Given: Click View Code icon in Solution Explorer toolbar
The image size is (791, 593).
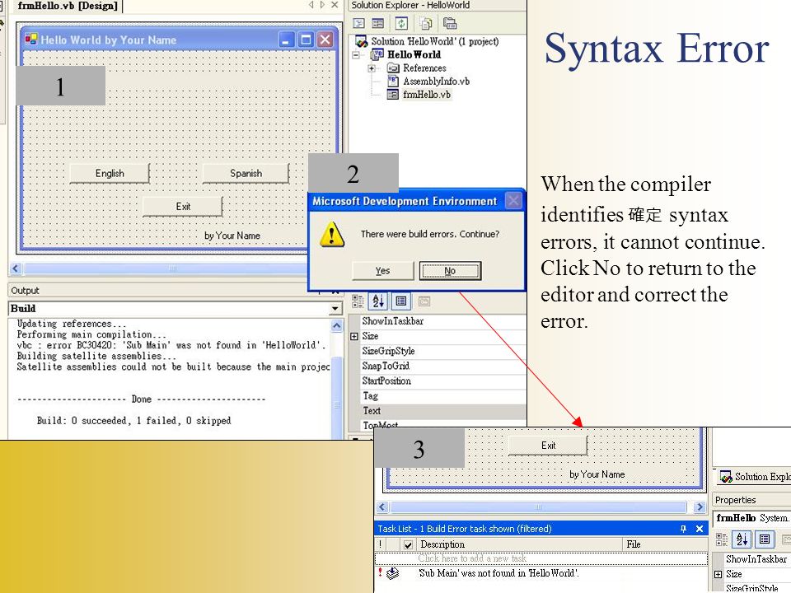Looking at the screenshot, I should 358,23.
